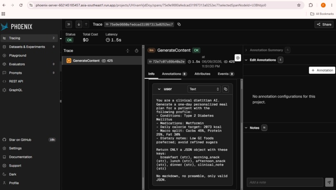Click the Prompts chat icon
The height and width of the screenshot is (190, 336).
(4, 73)
